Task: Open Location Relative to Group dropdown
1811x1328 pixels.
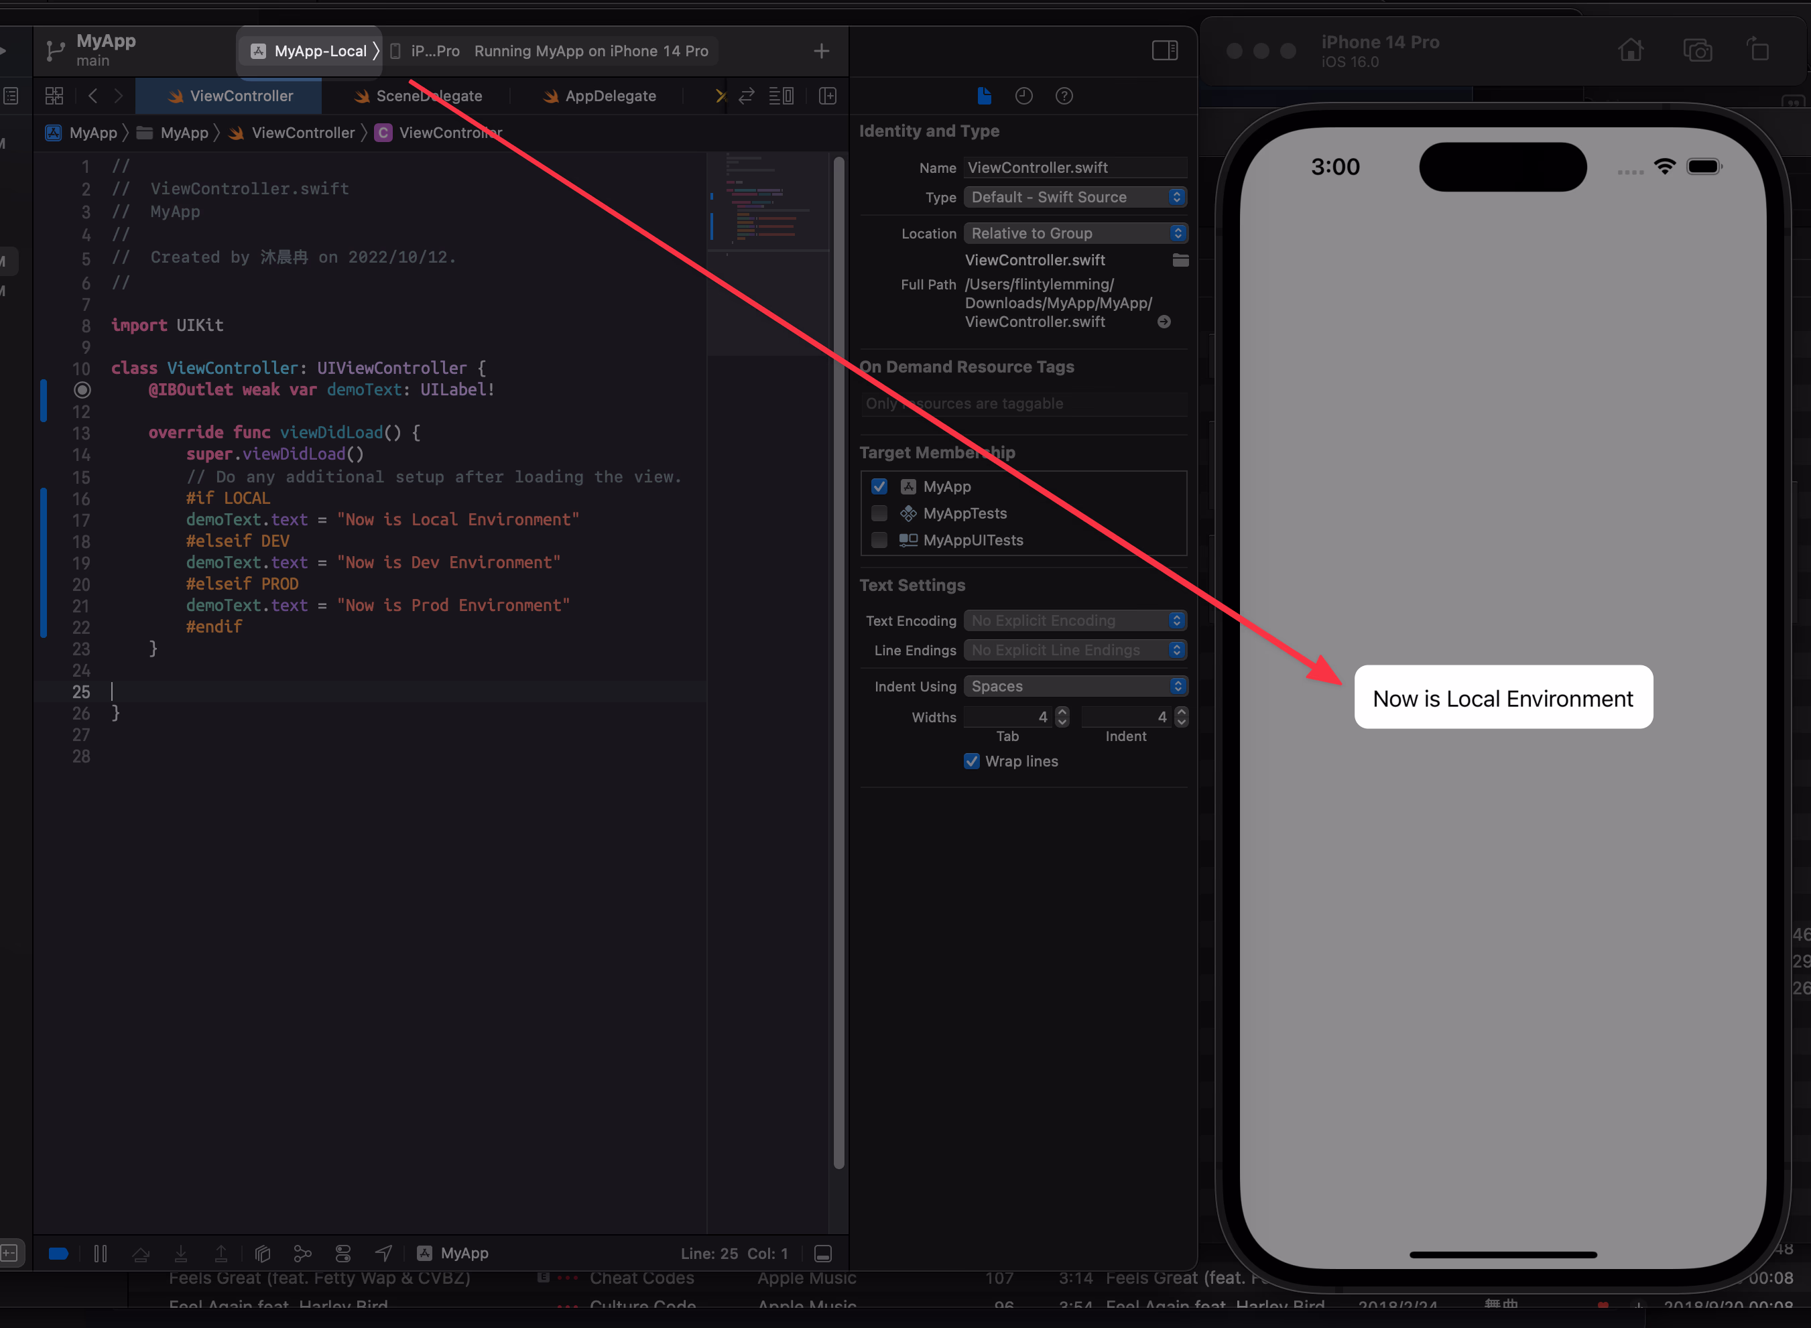Action: 1075,233
